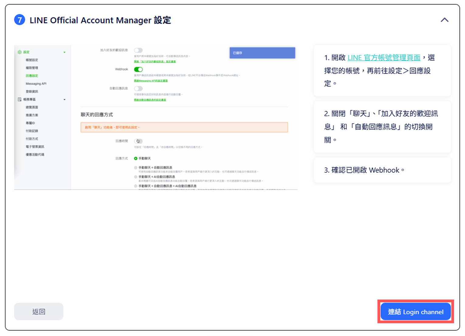Select the 手動聊天＋自動回應訊息 radio option
This screenshot has height=336, width=465.
click(x=136, y=168)
